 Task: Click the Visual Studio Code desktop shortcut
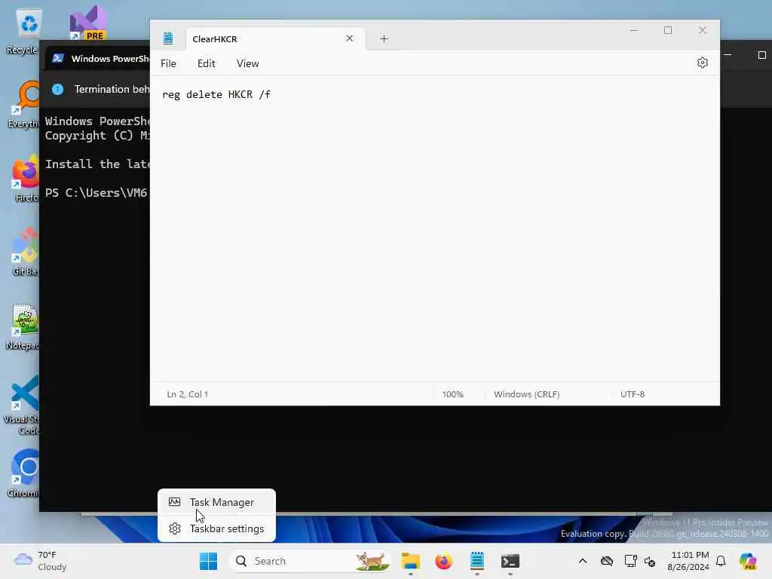[x=23, y=405]
